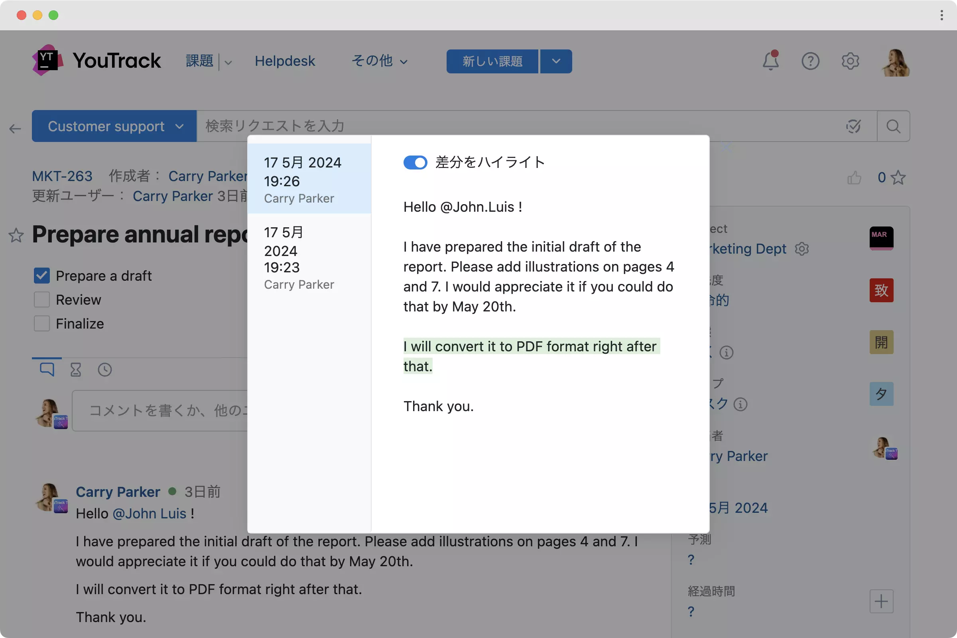Expand the Customer support dropdown

tap(114, 126)
